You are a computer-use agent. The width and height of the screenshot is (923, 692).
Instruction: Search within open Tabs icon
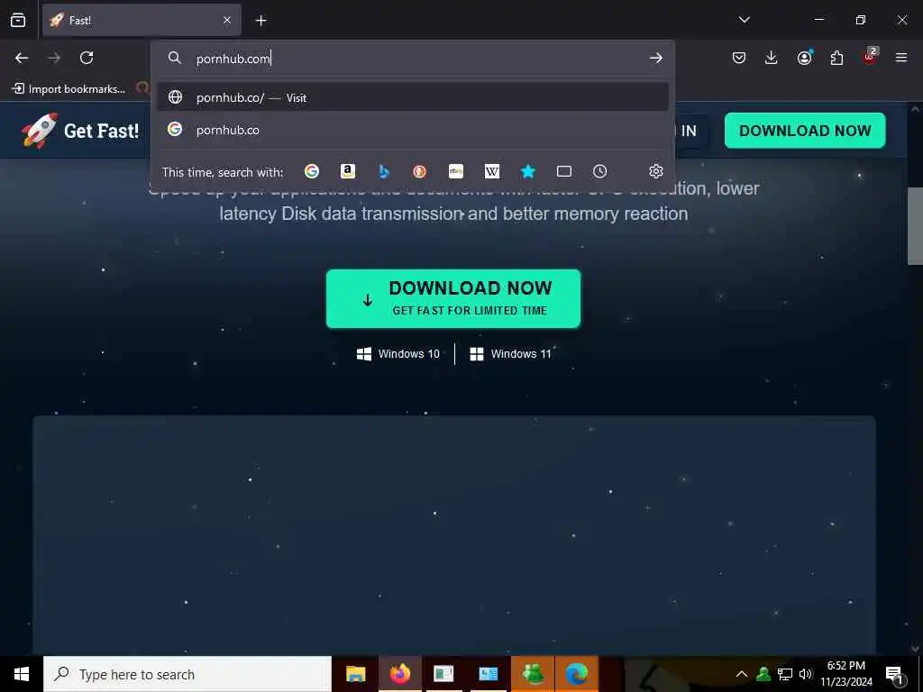pyautogui.click(x=564, y=171)
